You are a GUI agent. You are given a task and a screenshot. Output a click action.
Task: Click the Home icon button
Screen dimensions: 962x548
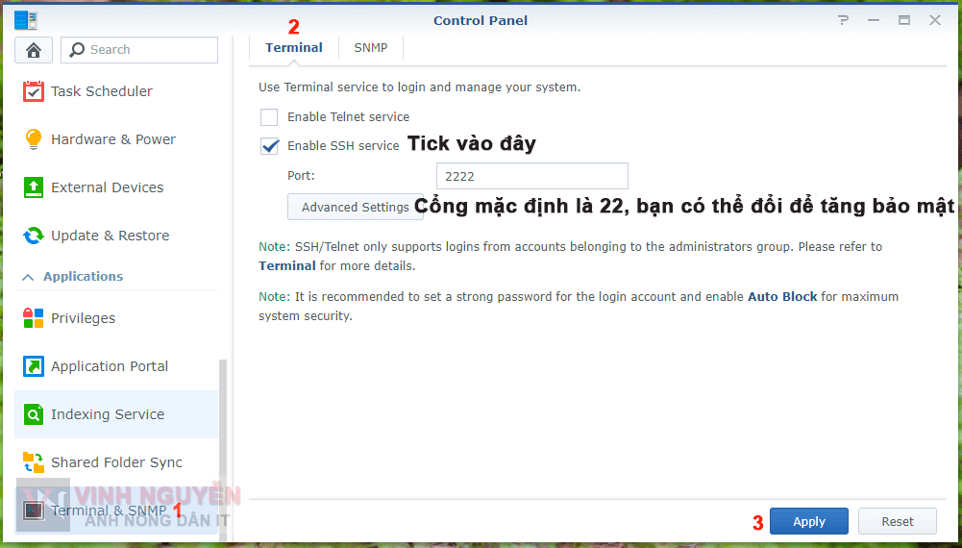click(x=34, y=50)
